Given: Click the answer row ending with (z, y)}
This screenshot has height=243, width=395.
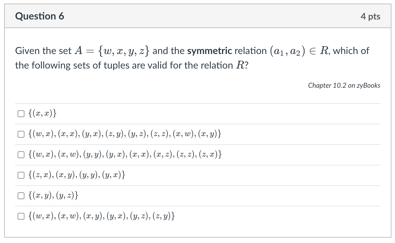Looking at the screenshot, I should tap(101, 216).
